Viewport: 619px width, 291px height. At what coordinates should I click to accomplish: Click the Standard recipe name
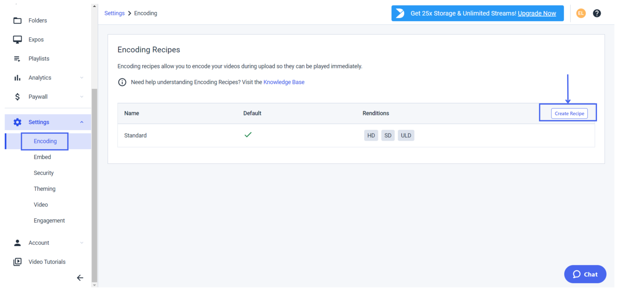[135, 135]
